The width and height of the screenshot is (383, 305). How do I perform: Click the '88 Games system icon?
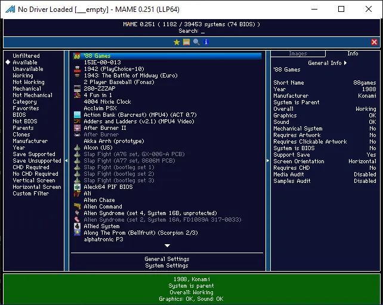click(x=77, y=56)
